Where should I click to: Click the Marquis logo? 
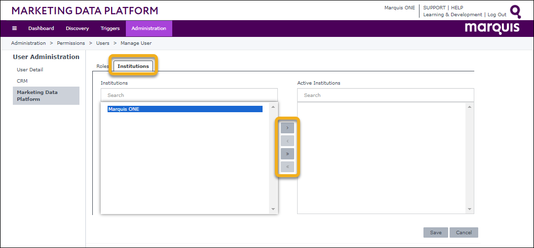click(x=492, y=28)
